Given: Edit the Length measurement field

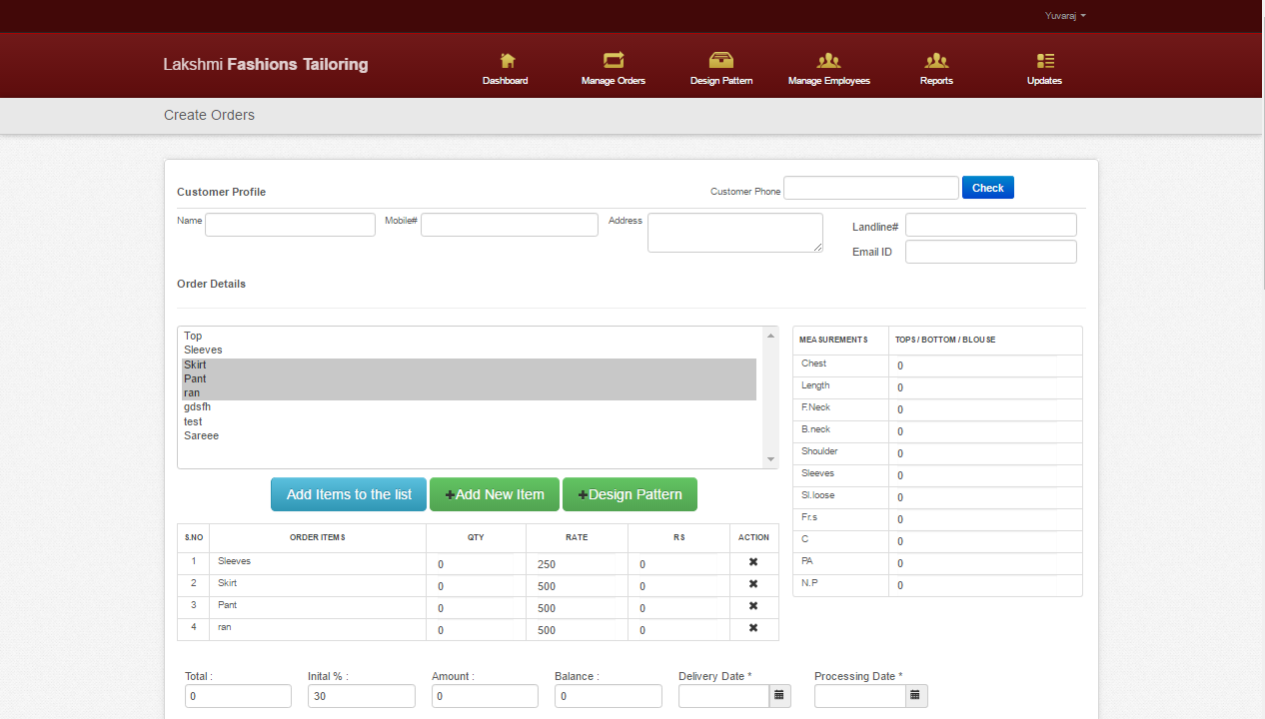Looking at the screenshot, I should click(x=975, y=388).
